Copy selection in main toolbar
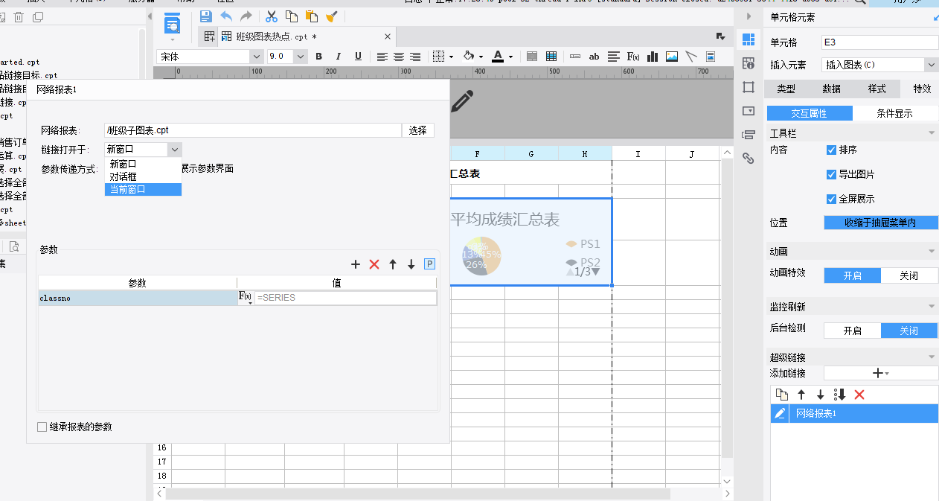 pos(292,16)
